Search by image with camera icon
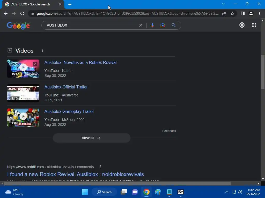The image size is (265, 198). pyautogui.click(x=163, y=25)
